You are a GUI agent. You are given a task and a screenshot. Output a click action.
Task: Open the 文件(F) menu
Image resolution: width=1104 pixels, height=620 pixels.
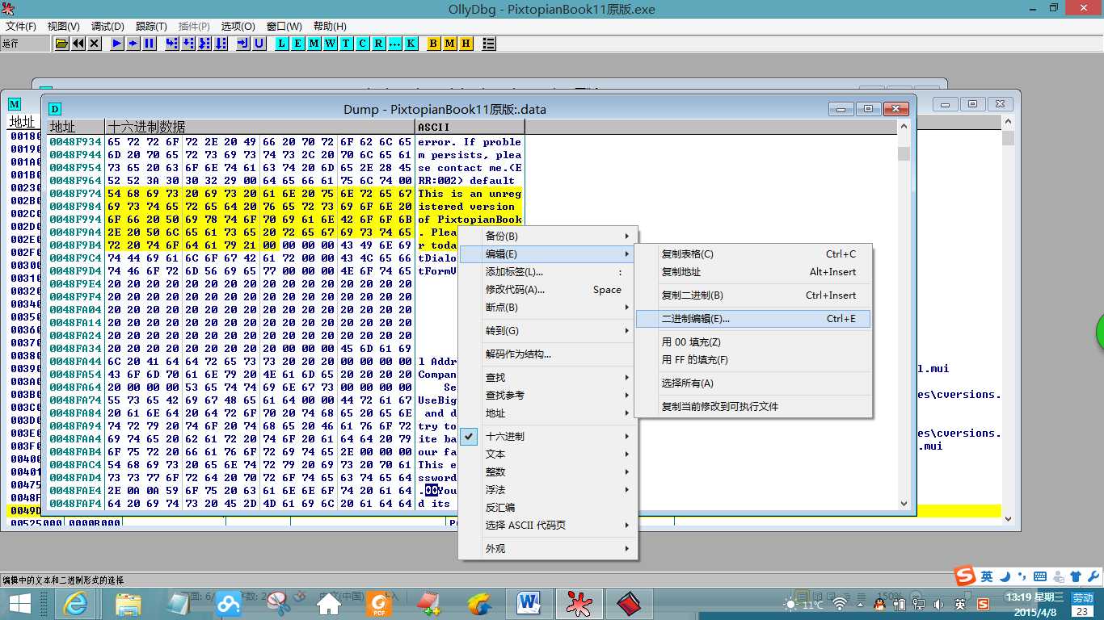click(21, 26)
